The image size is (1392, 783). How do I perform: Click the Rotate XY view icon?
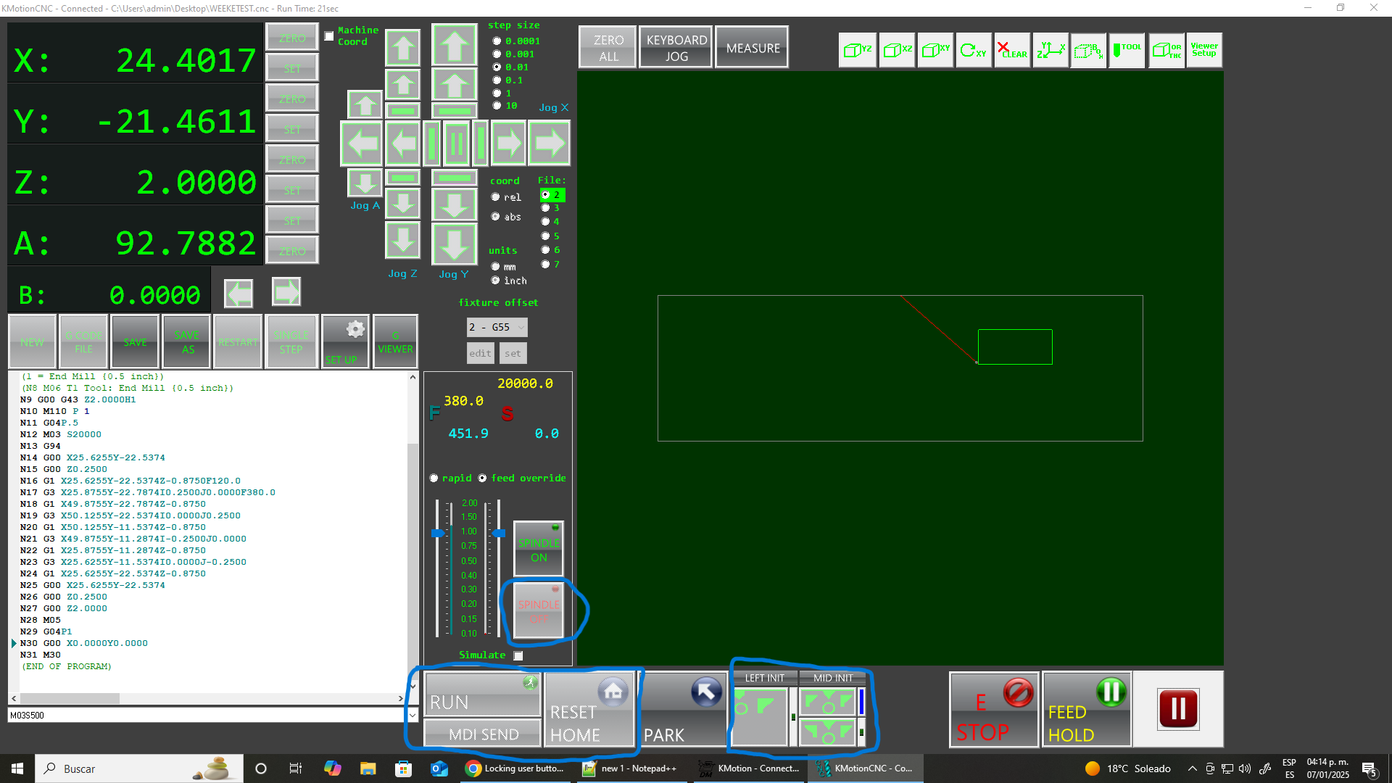tap(973, 50)
